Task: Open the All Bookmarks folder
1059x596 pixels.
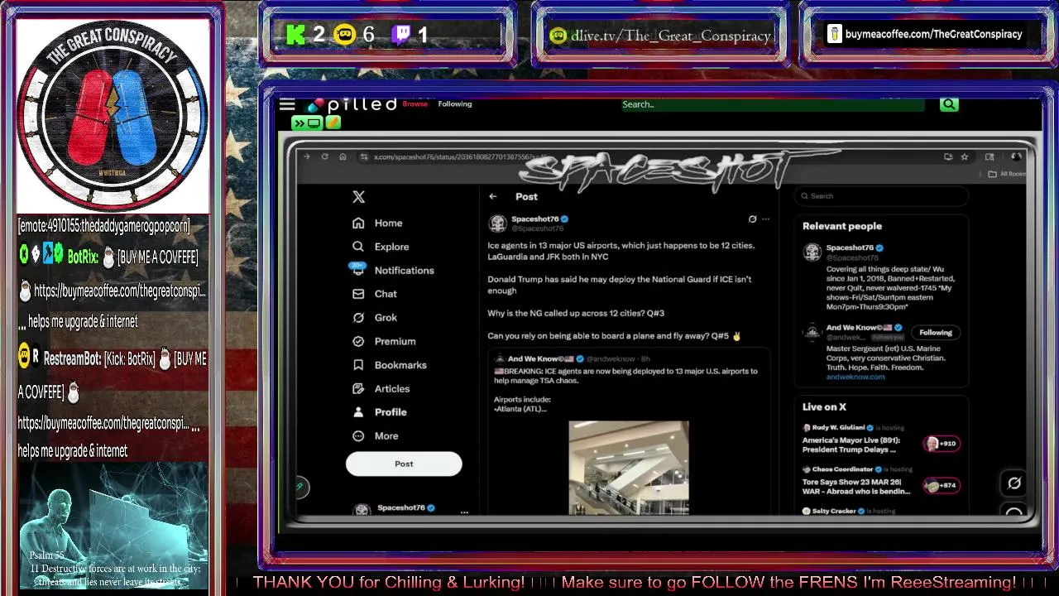Action: coord(1009,174)
